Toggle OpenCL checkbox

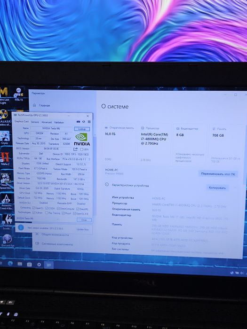tap(34, 208)
